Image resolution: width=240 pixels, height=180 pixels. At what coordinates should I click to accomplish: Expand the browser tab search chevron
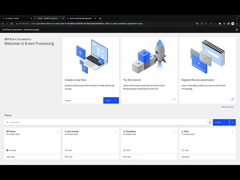click(x=237, y=18)
